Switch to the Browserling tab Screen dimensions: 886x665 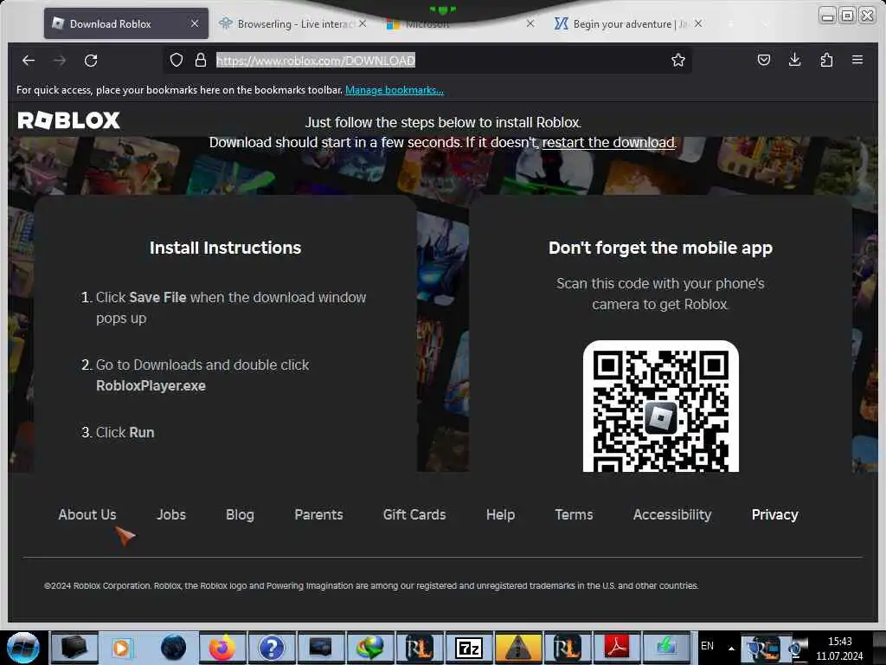point(292,23)
